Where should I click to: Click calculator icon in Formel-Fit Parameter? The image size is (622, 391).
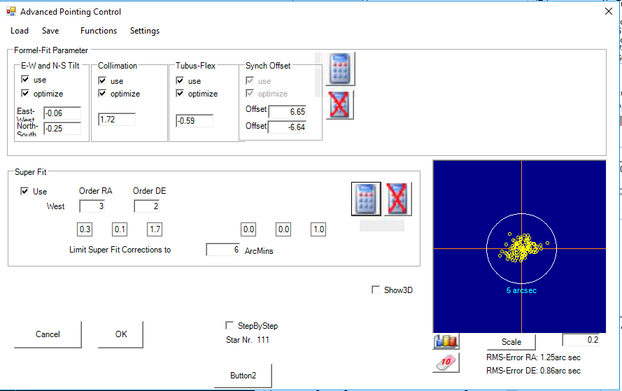coord(340,69)
